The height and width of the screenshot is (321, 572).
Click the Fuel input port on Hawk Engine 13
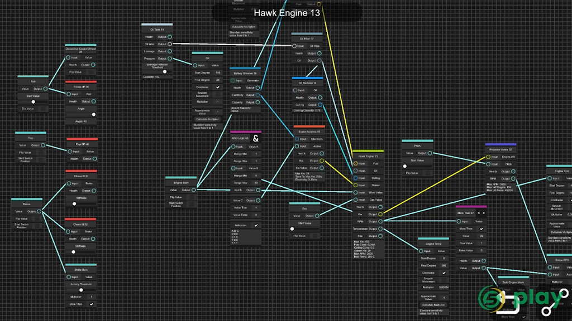(x=355, y=163)
